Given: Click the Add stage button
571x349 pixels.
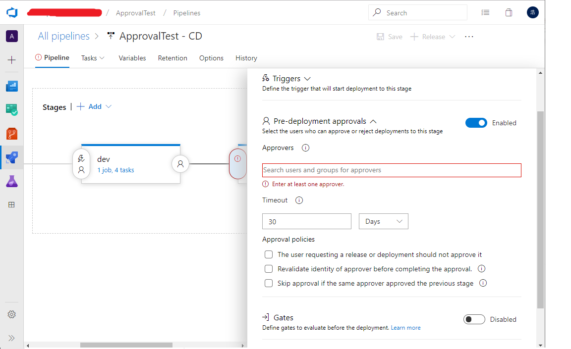Looking at the screenshot, I should click(x=89, y=106).
